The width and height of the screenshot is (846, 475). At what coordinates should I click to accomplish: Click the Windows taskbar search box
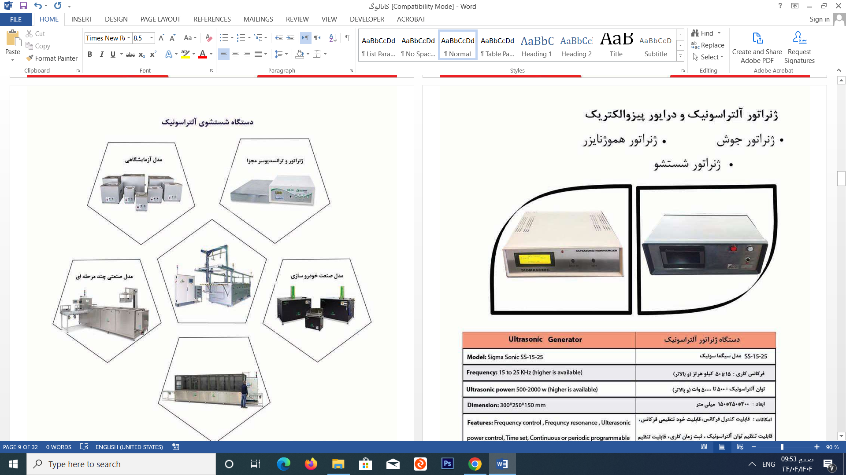(x=121, y=464)
